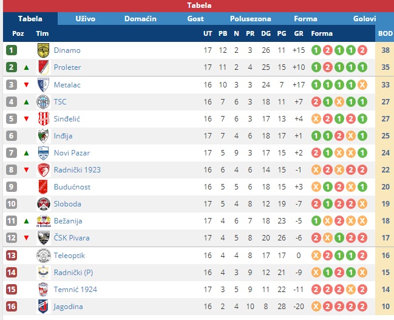
Task: Open the Novi Pazar team link
Action: [72, 153]
